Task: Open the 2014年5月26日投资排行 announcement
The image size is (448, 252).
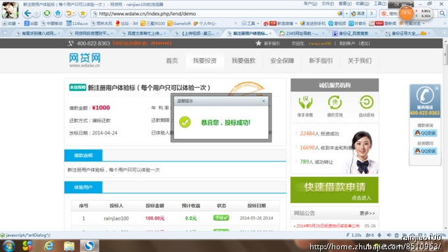Action: coord(327,226)
